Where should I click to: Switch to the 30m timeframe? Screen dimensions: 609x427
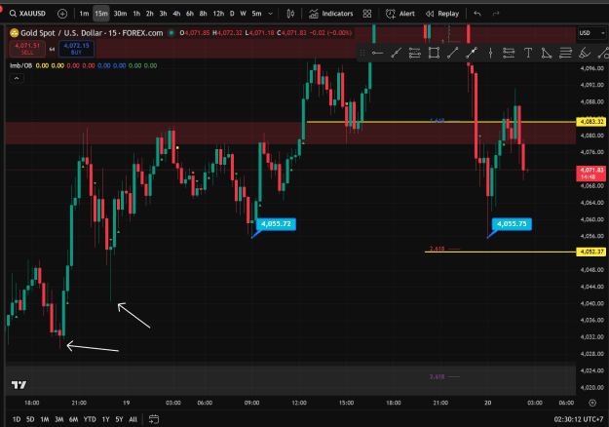[120, 14]
